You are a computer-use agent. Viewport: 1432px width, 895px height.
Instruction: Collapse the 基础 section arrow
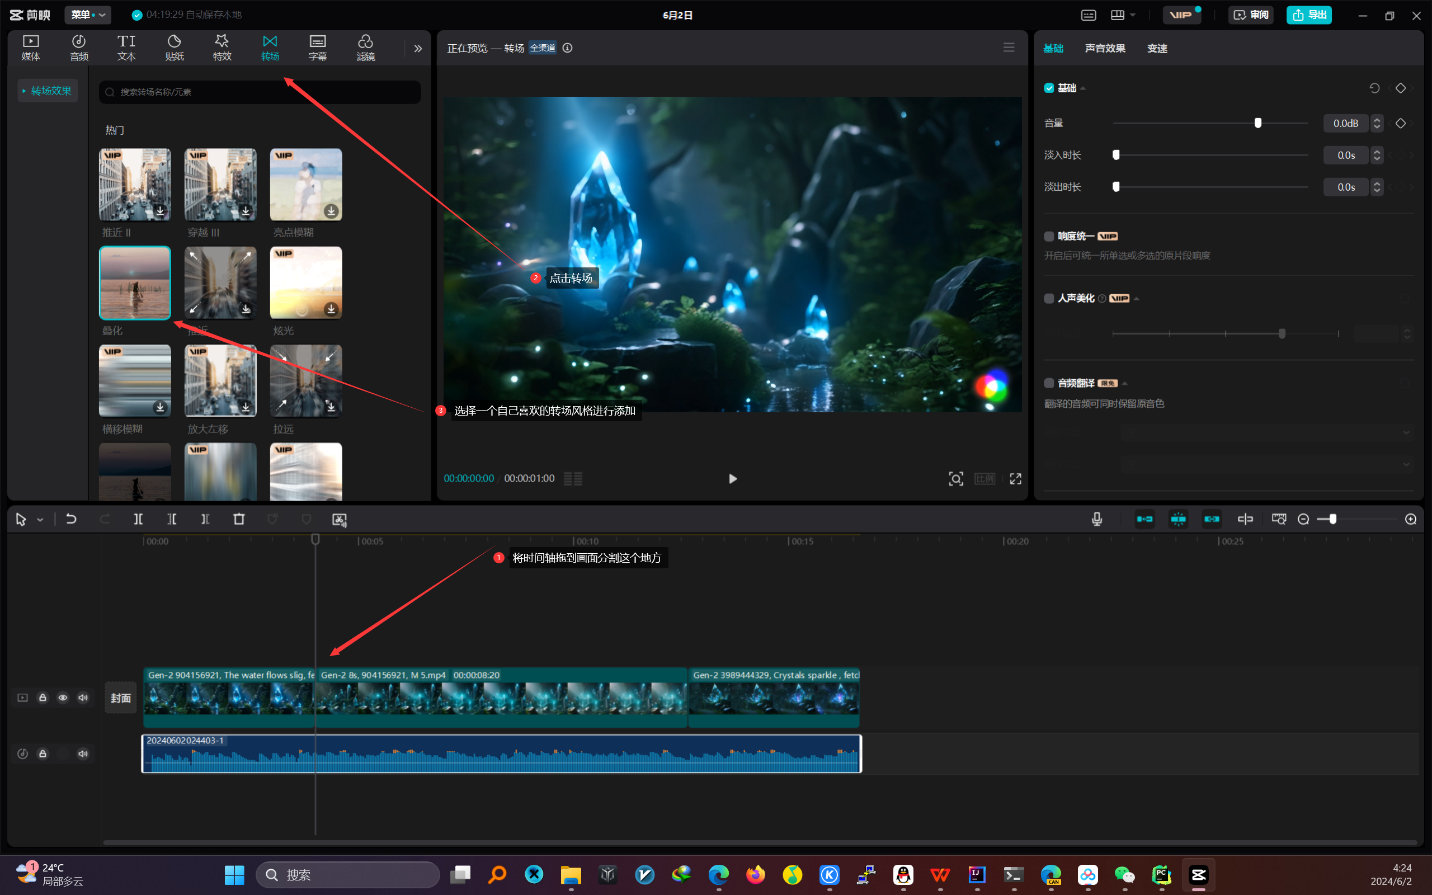tap(1083, 88)
